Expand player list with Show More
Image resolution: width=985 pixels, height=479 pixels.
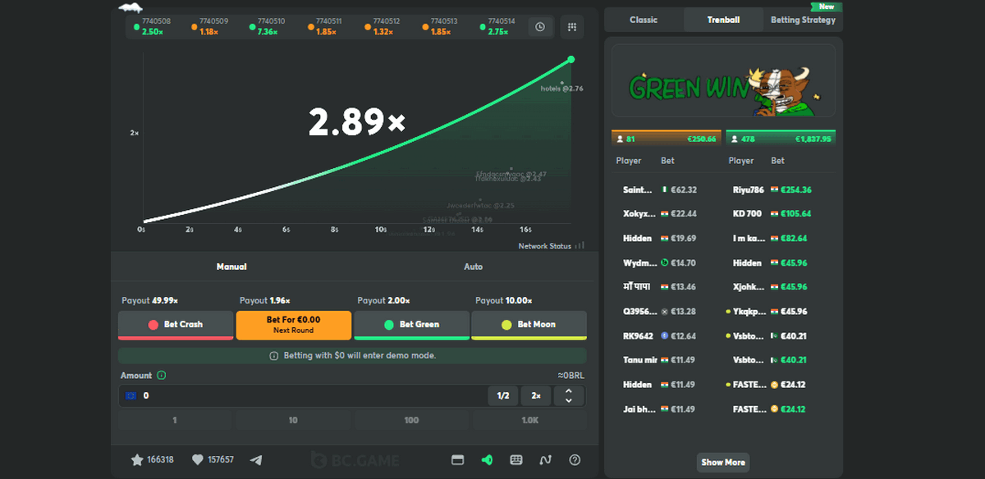click(x=722, y=462)
